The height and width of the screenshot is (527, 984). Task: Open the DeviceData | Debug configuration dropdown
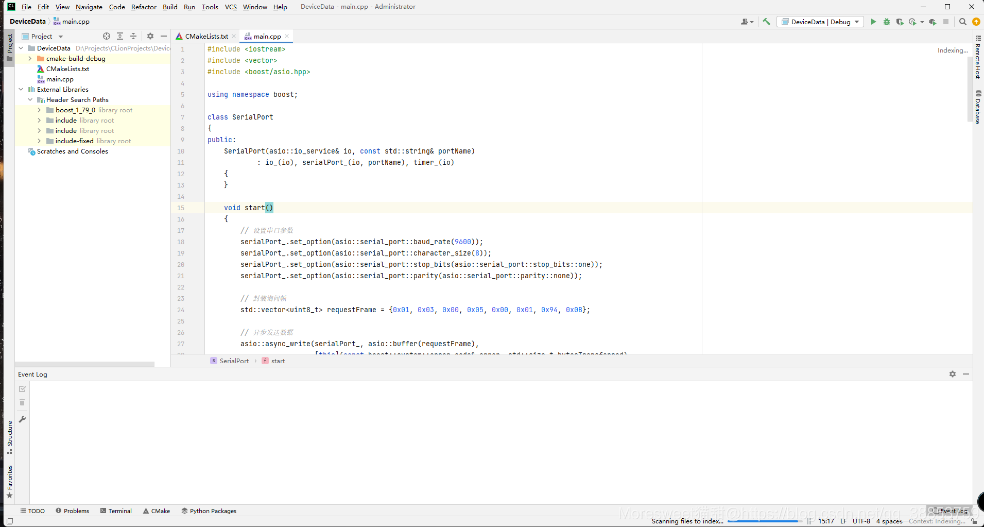pyautogui.click(x=820, y=22)
